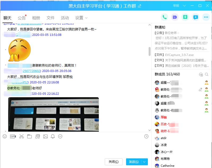Click the edit group name pencil icon
The width and height of the screenshot is (212, 168).
click(x=140, y=6)
